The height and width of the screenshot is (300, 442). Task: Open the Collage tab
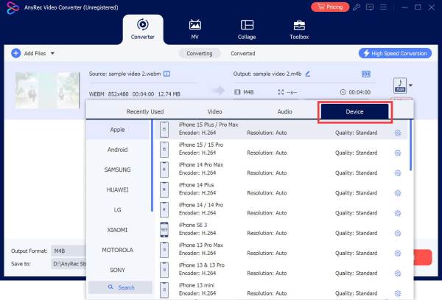tap(247, 29)
